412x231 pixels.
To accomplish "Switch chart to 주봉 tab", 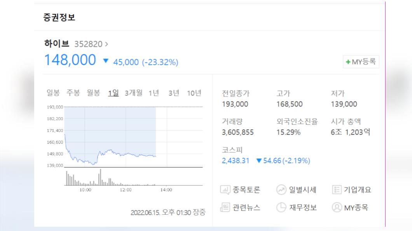I will point(73,93).
